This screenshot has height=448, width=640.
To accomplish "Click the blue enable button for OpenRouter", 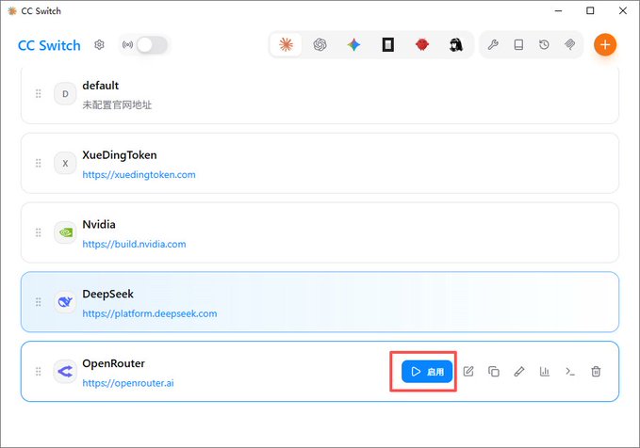I will 427,372.
